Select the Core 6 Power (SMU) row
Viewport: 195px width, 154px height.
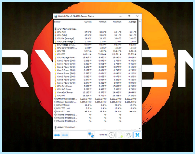coord(96,80)
